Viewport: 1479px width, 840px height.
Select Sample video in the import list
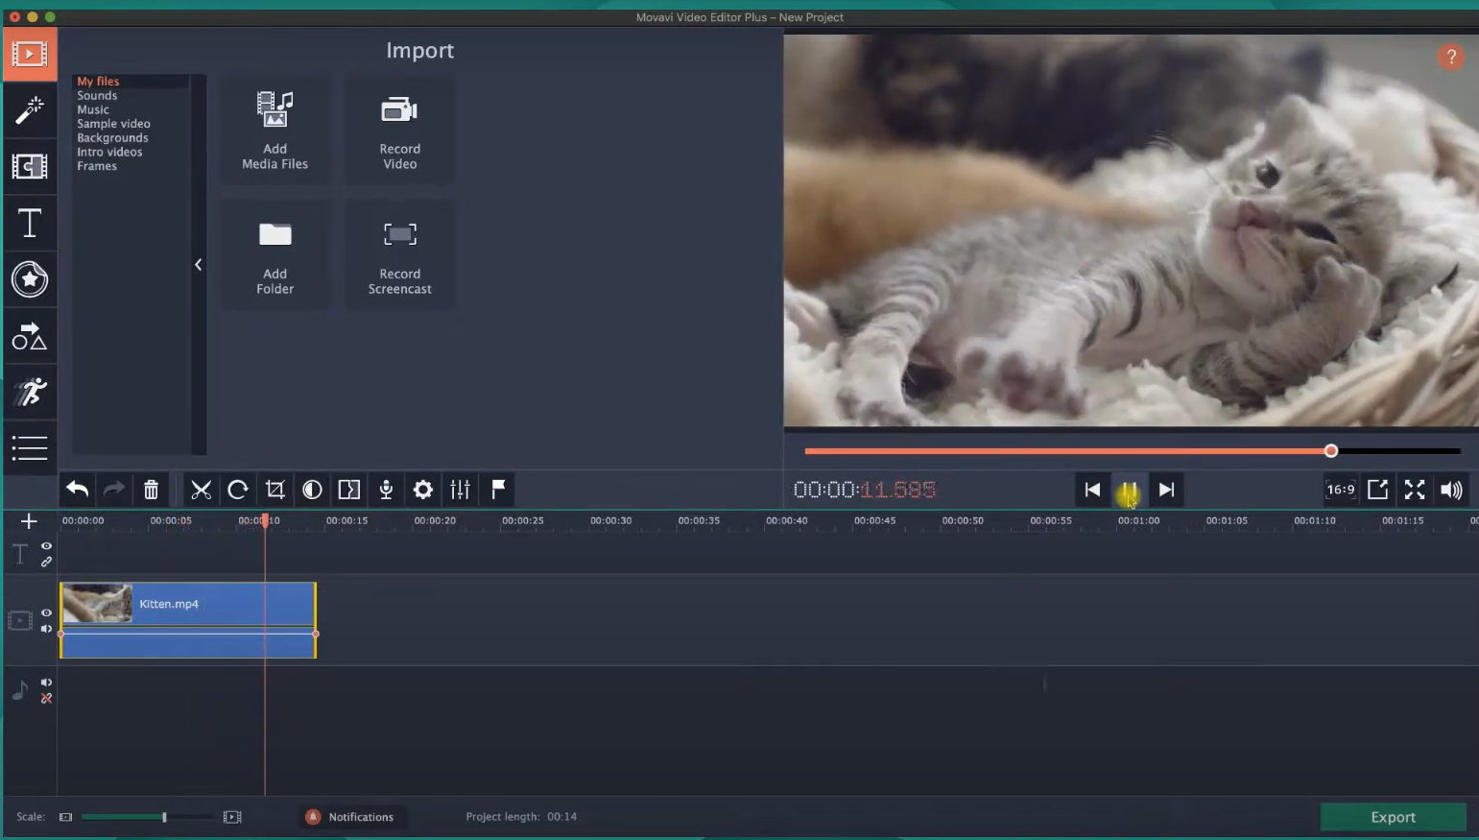113,123
